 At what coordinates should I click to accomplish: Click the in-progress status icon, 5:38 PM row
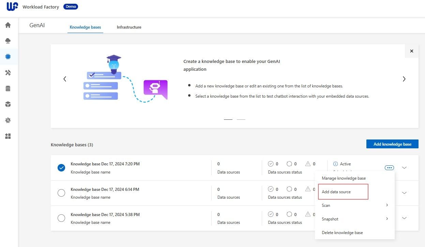(x=289, y=214)
